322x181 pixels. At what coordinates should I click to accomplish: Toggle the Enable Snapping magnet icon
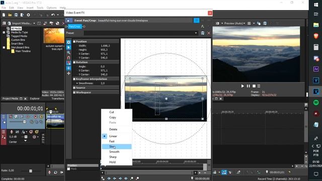[x=68, y=58]
